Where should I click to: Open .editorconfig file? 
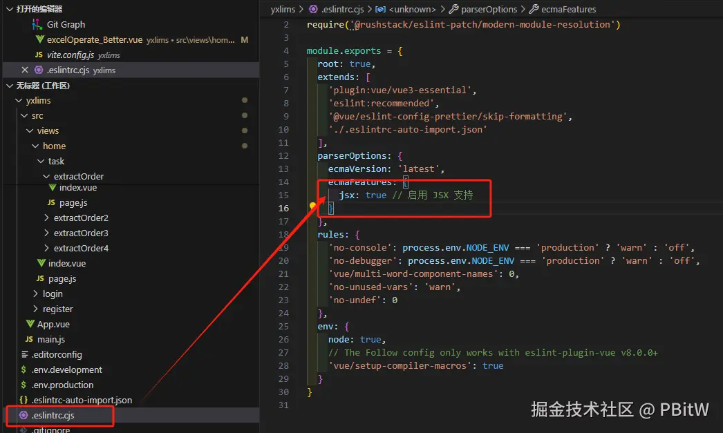[x=57, y=355]
